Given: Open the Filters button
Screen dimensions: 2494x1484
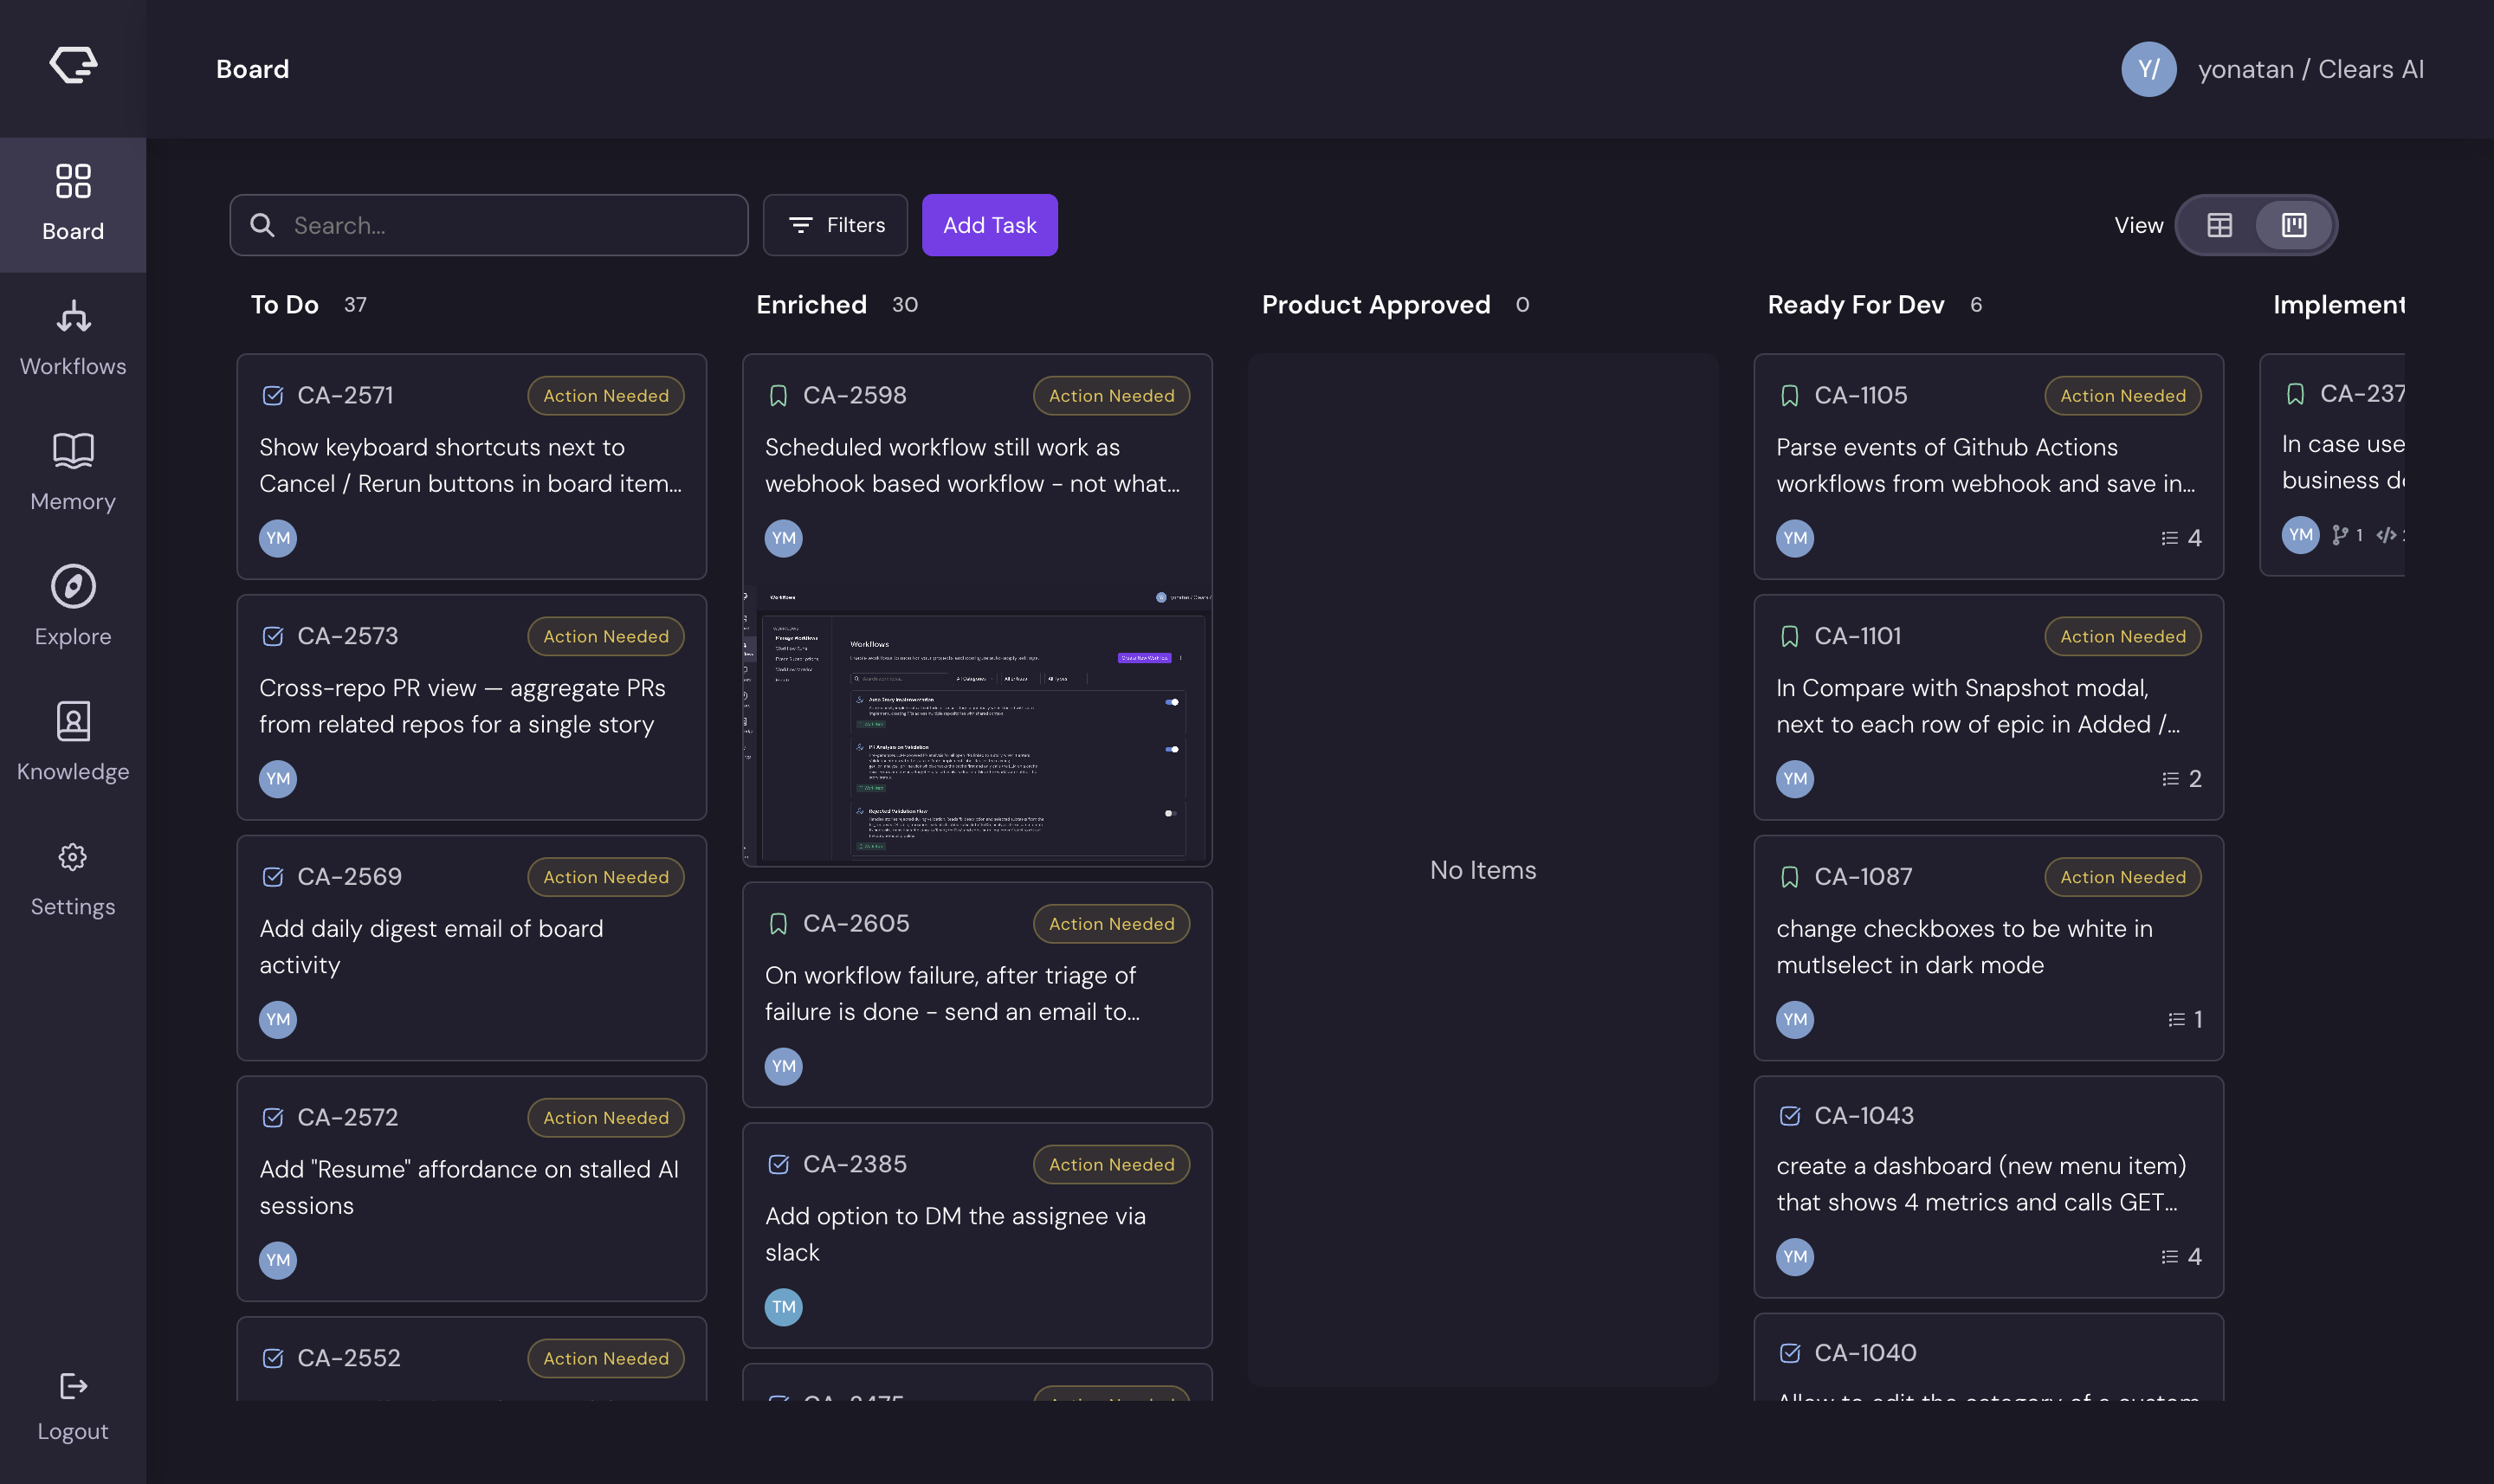Looking at the screenshot, I should click(x=835, y=225).
